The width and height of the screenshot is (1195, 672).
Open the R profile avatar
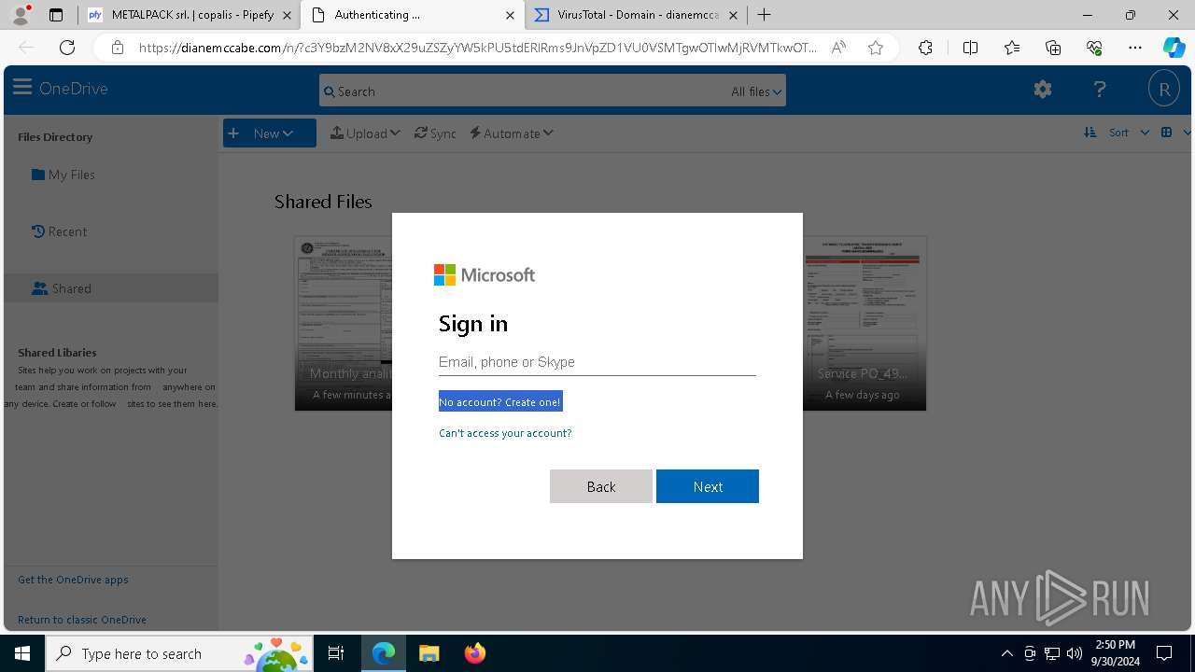tap(1164, 90)
